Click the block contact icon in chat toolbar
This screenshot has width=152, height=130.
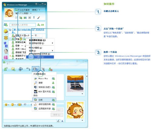[50, 69]
